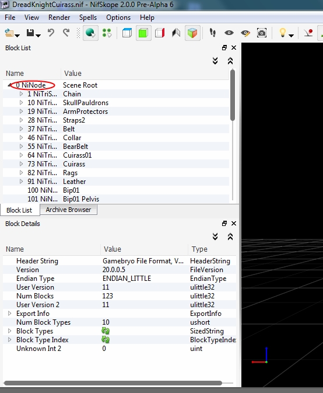Click the Redo arrow in toolbar
The width and height of the screenshot is (323, 393).
pyautogui.click(x=66, y=33)
